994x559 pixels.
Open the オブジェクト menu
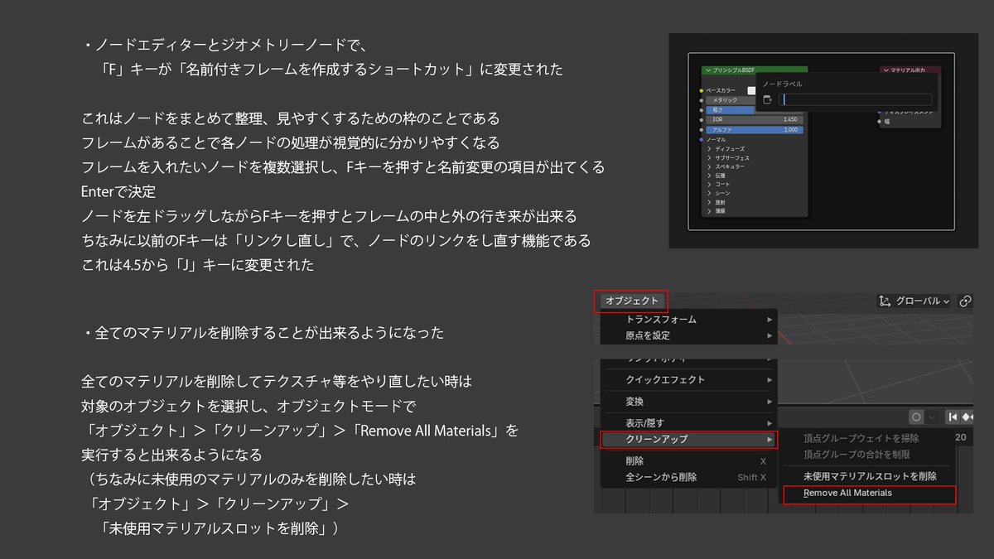(633, 301)
